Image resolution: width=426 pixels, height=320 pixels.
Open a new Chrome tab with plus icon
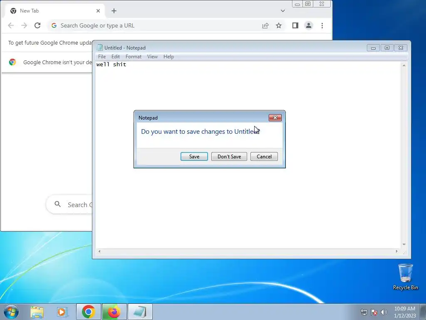114,11
